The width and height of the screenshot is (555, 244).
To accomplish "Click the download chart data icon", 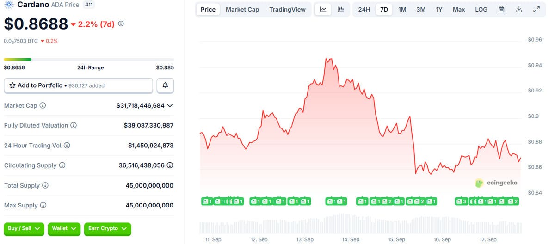I will 519,9.
